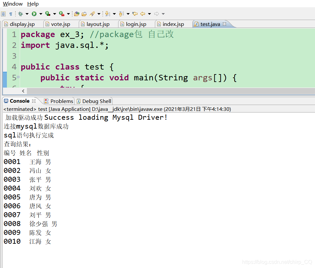Click the console row 0005 唐为
This screenshot has height=268, width=315.
(27, 197)
